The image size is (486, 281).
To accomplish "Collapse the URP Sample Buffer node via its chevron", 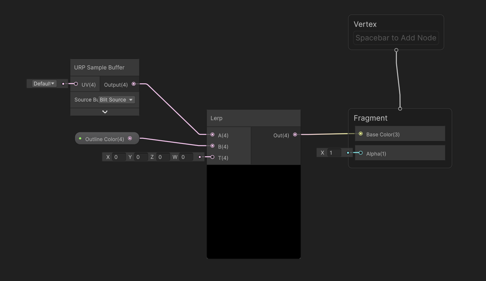I will click(x=104, y=112).
